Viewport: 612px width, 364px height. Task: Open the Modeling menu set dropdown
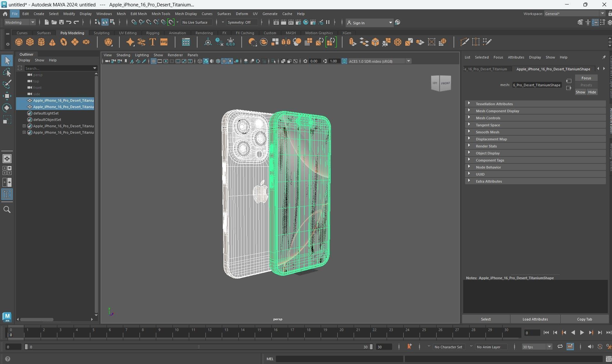click(20, 22)
